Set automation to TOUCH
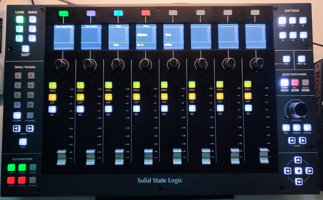 pos(33,180)
